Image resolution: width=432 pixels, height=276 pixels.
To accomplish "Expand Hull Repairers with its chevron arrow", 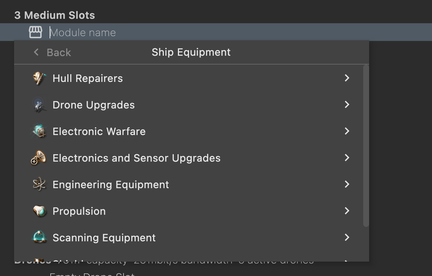I will click(x=347, y=78).
